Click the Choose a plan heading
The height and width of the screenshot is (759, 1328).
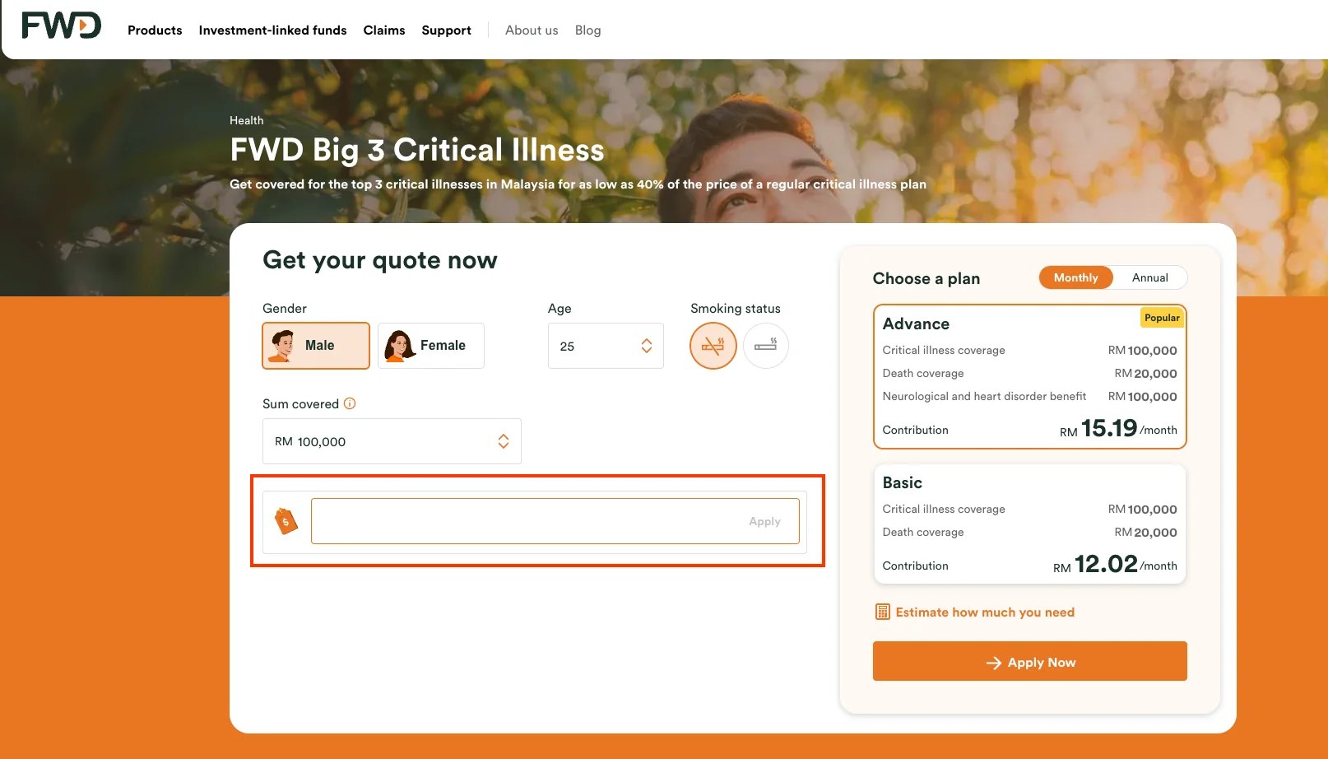(926, 278)
